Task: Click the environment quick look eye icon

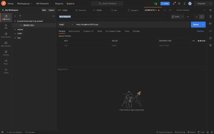Action: point(210,10)
